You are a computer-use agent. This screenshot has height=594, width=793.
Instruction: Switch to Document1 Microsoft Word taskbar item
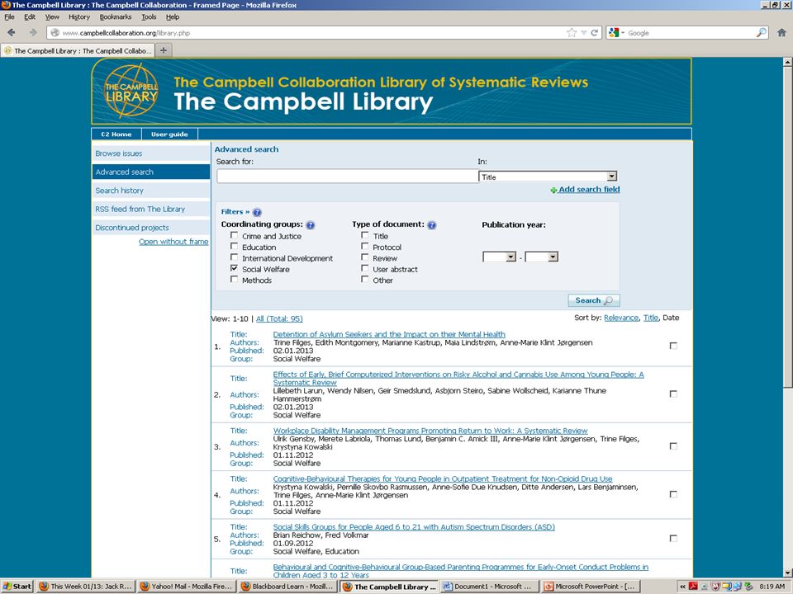click(488, 587)
